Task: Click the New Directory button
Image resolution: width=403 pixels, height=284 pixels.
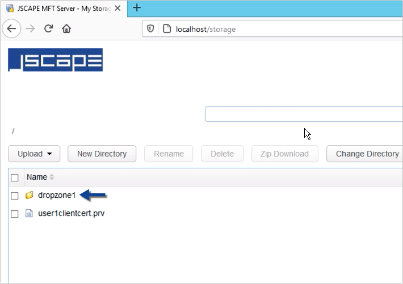Action: click(x=101, y=154)
